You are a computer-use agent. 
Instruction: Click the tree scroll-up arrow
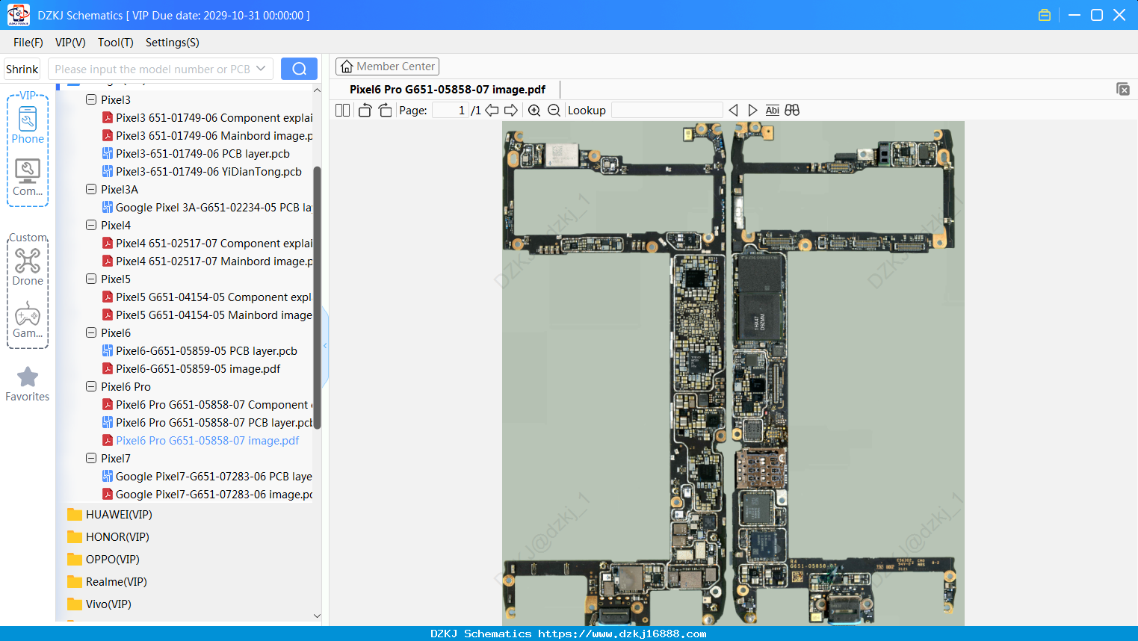(x=317, y=90)
